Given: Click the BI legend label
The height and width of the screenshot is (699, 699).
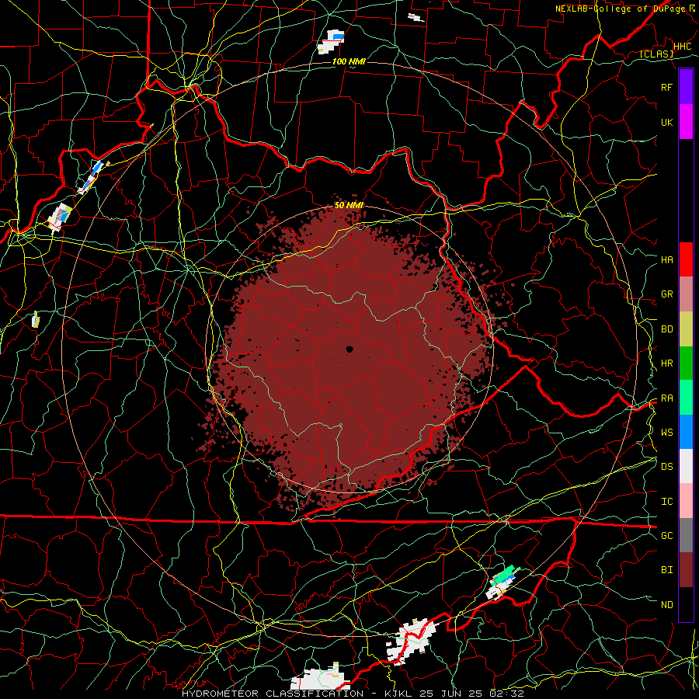Looking at the screenshot, I should (667, 570).
